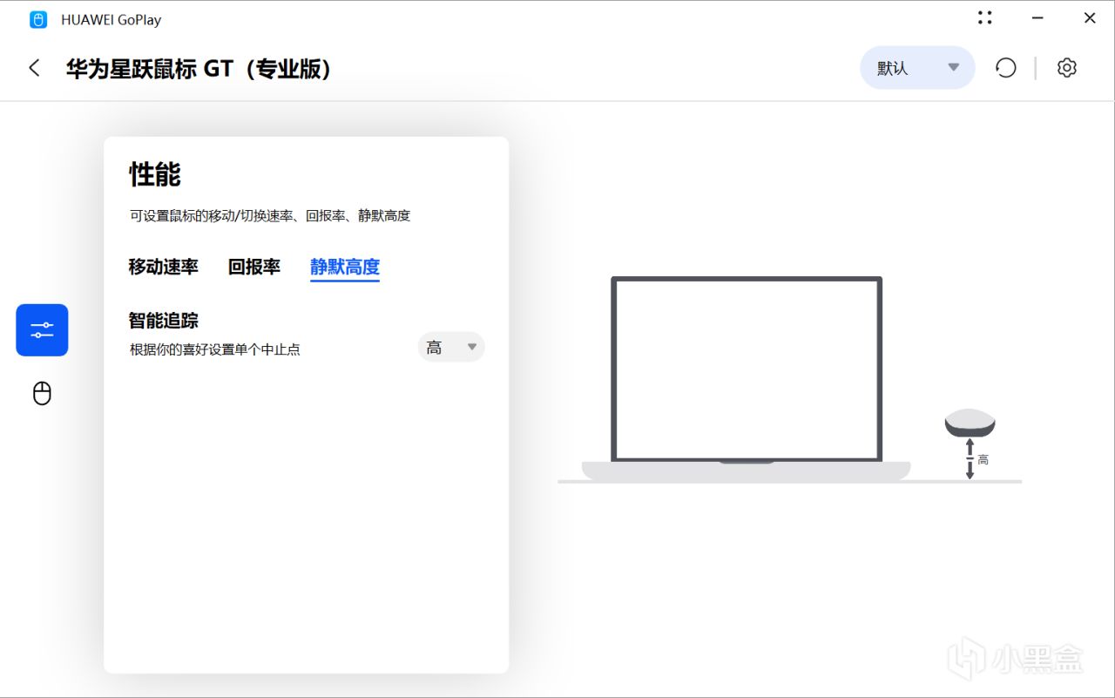Viewport: 1115px width, 698px height.
Task: Click the laptop illustration
Action: point(747,378)
